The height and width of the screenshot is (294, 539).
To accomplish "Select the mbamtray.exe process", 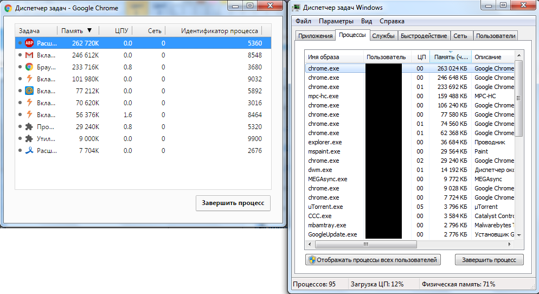I will 410,225.
